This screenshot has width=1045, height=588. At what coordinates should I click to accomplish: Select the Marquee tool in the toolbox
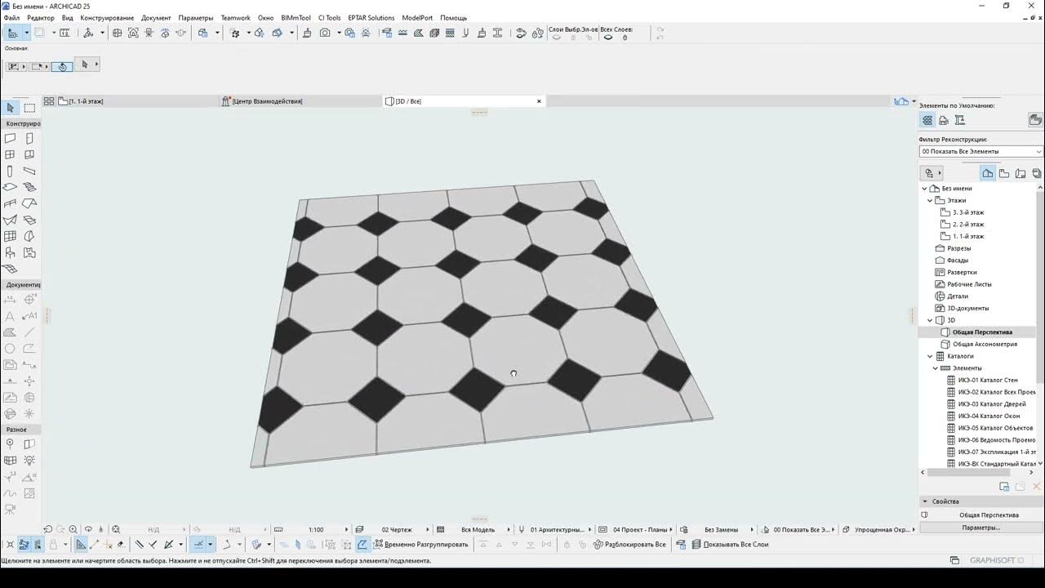29,108
